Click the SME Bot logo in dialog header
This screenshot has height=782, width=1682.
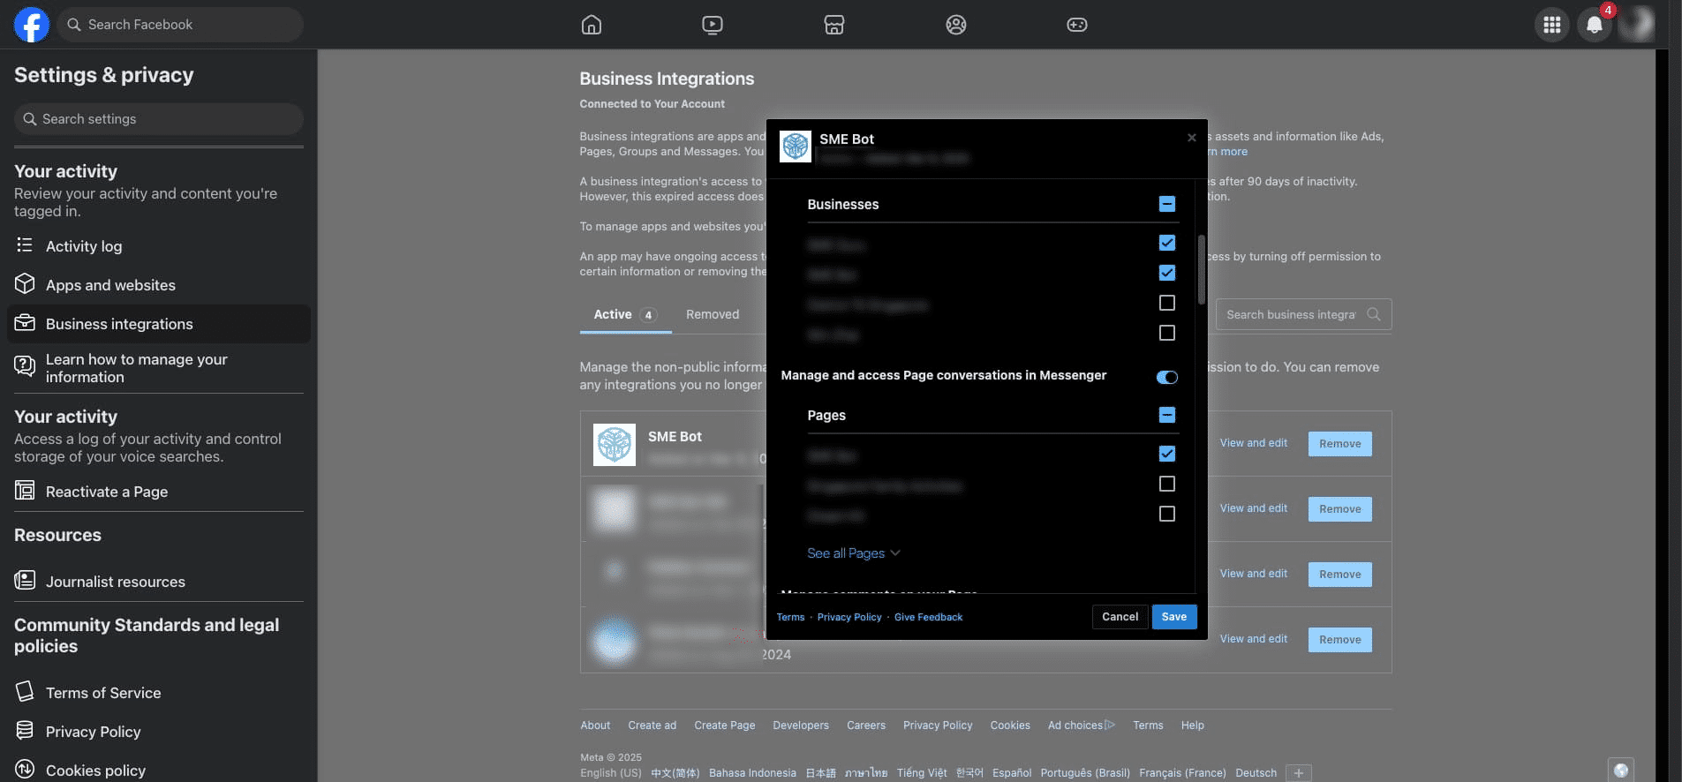tap(796, 146)
